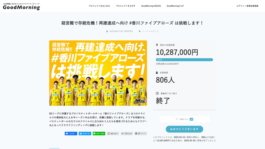Click the 終了 status text
This screenshot has height=149, width=265.
pos(163,101)
